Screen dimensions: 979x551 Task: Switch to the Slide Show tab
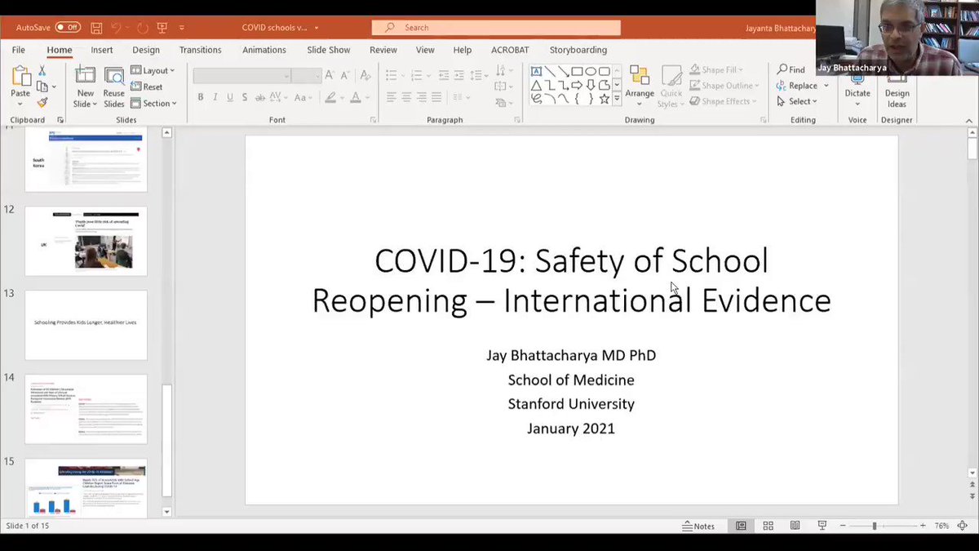click(x=328, y=50)
